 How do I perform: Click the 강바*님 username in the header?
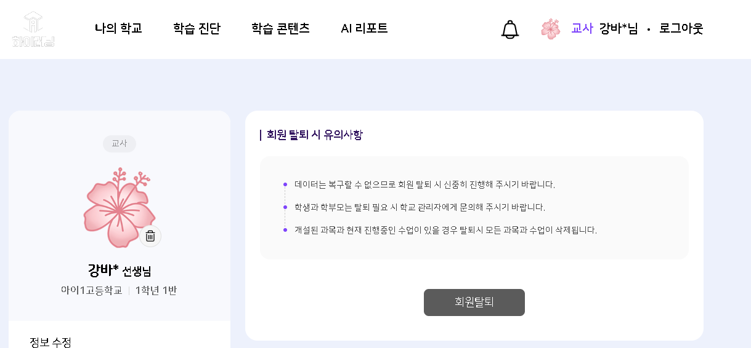click(618, 28)
